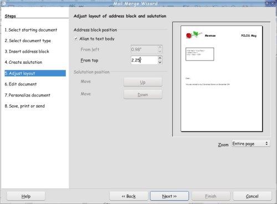Go to step 2 Select document type

pyautogui.click(x=28, y=40)
